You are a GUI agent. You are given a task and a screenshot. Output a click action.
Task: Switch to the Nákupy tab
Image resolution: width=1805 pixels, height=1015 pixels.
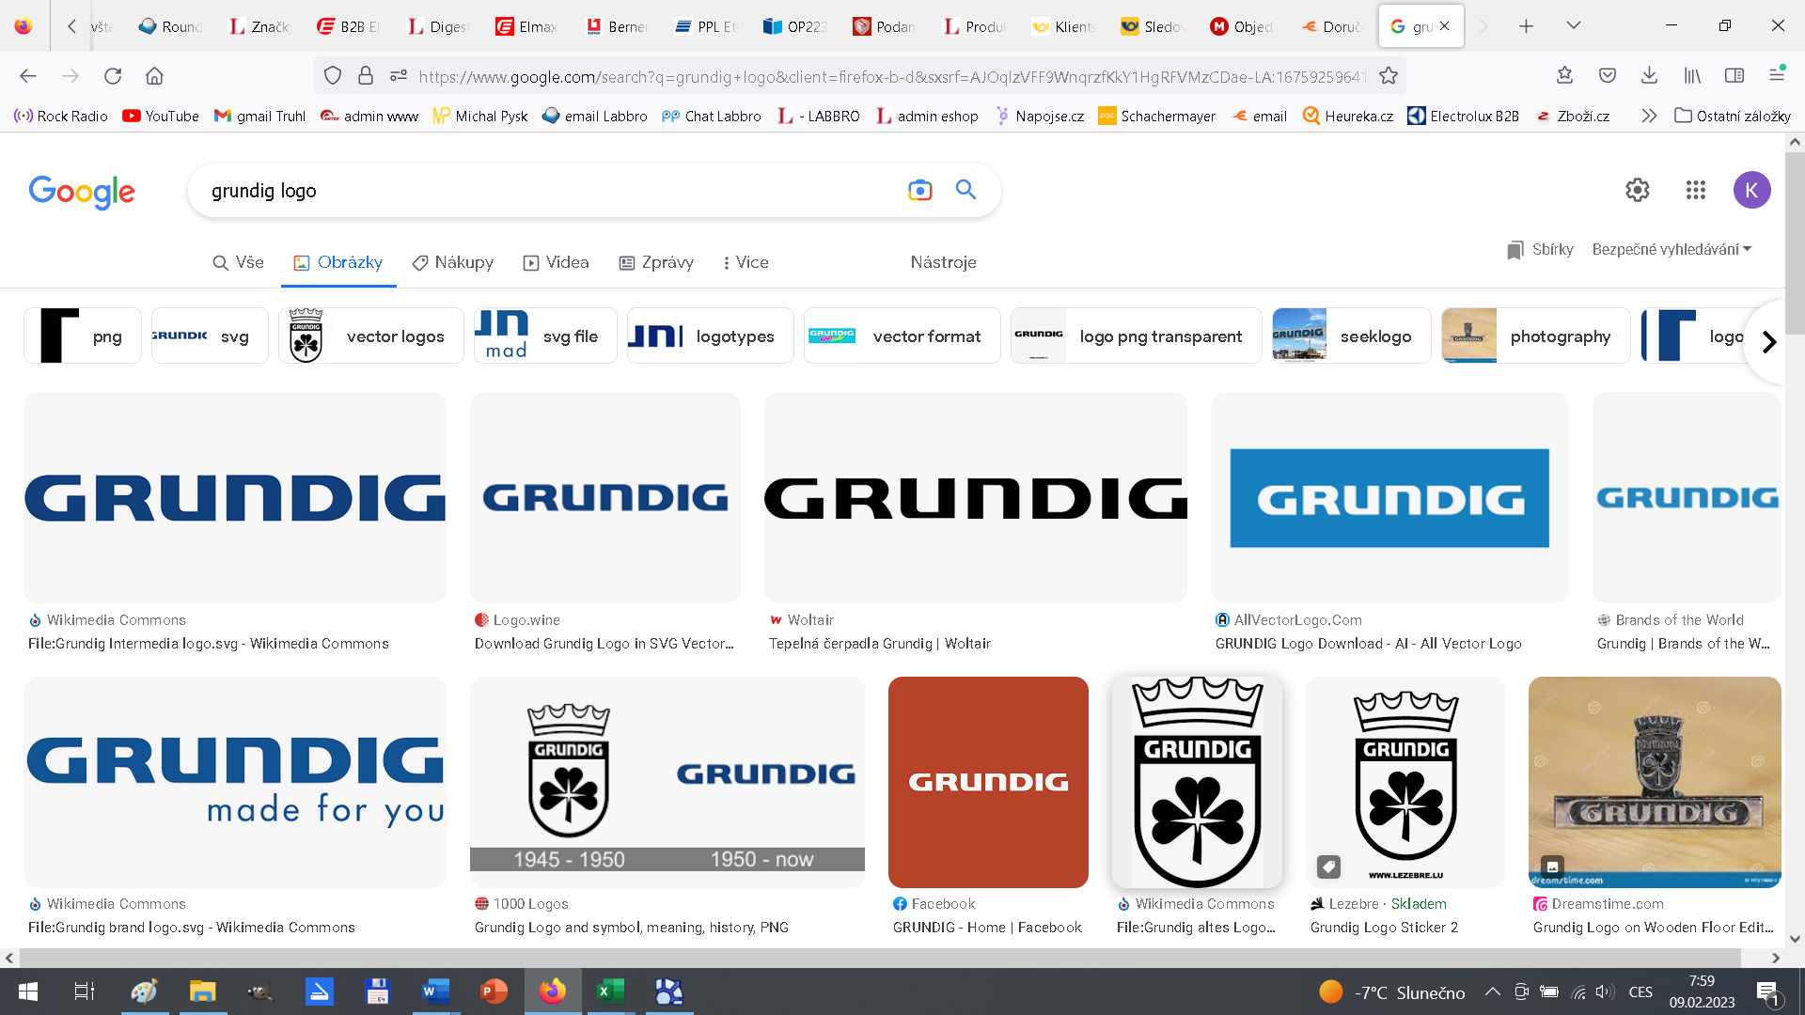click(x=453, y=262)
